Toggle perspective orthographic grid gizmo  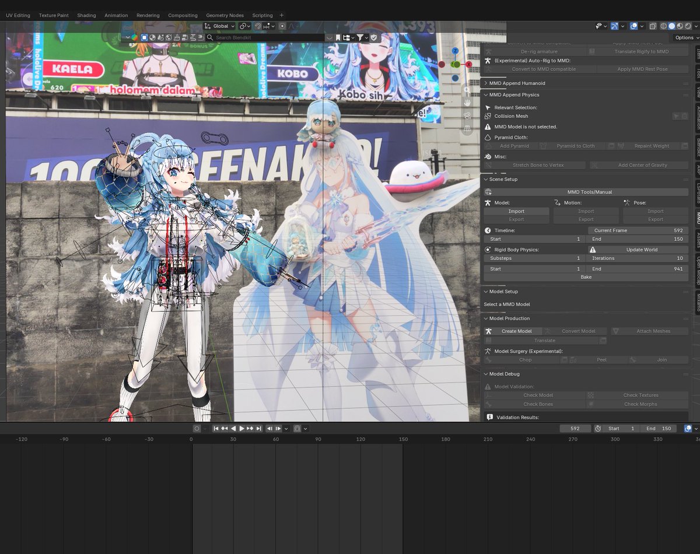(467, 128)
